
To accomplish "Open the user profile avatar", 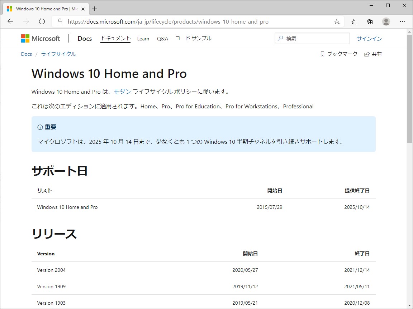I will tap(386, 21).
